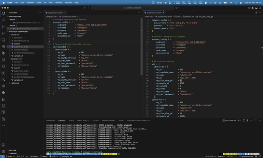Image resolution: width=263 pixels, height=158 pixels.
Task: Open the File menu
Action: click(x=16, y=3)
